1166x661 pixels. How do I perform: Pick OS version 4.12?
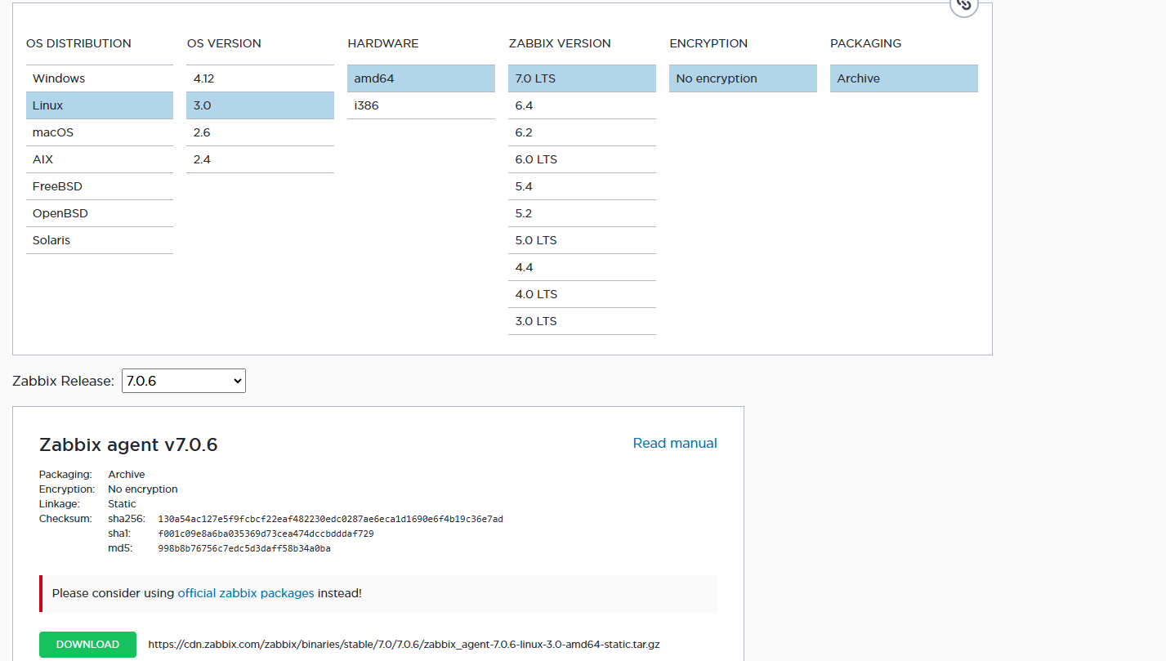(260, 78)
